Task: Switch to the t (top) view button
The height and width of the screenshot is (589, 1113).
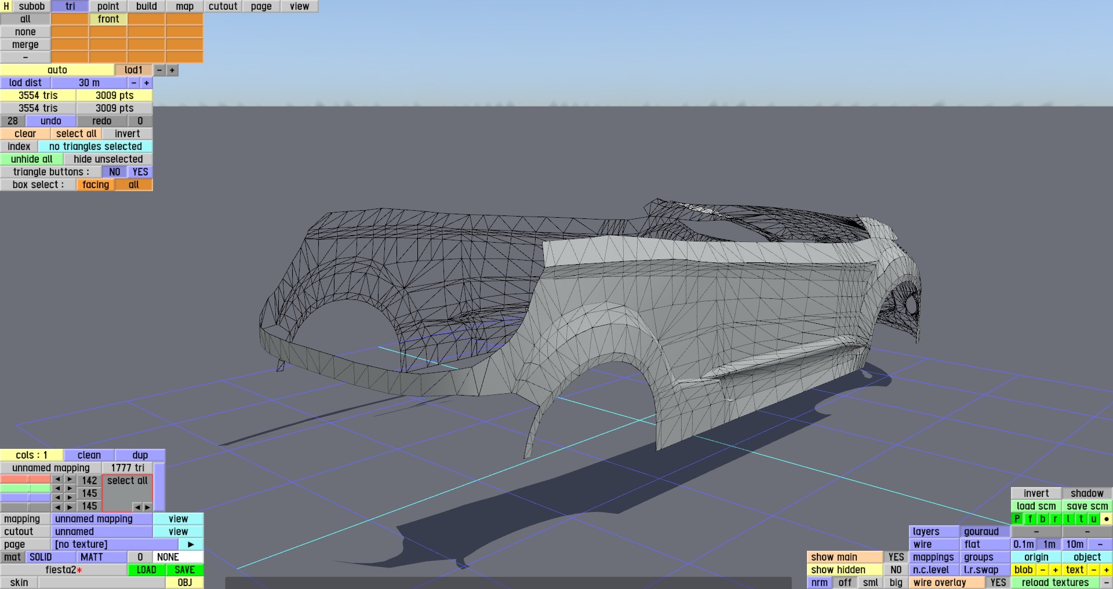Action: (1081, 519)
